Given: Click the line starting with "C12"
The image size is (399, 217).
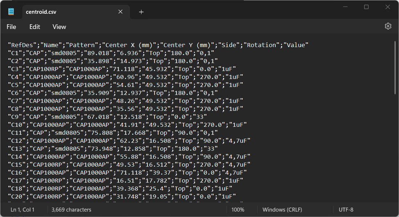Looking at the screenshot, I should coord(129,141).
